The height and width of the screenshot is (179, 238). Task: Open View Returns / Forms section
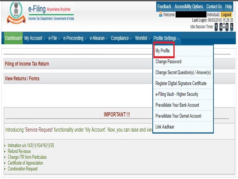(x=78, y=78)
